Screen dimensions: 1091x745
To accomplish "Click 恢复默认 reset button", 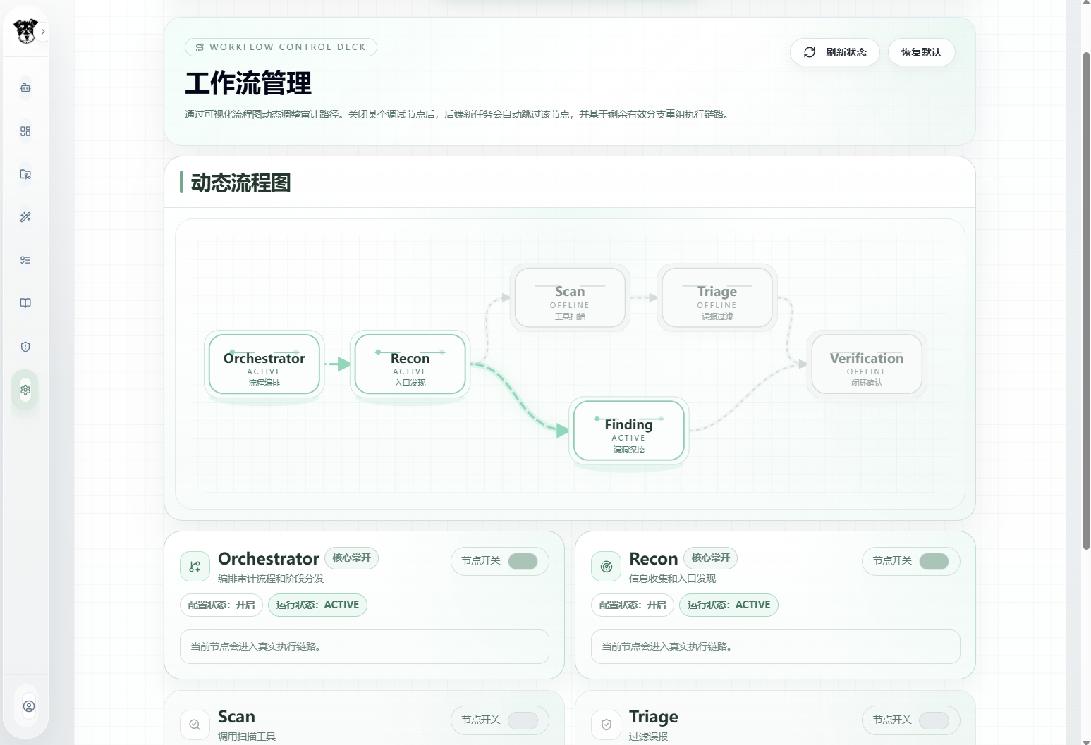I will [x=921, y=52].
